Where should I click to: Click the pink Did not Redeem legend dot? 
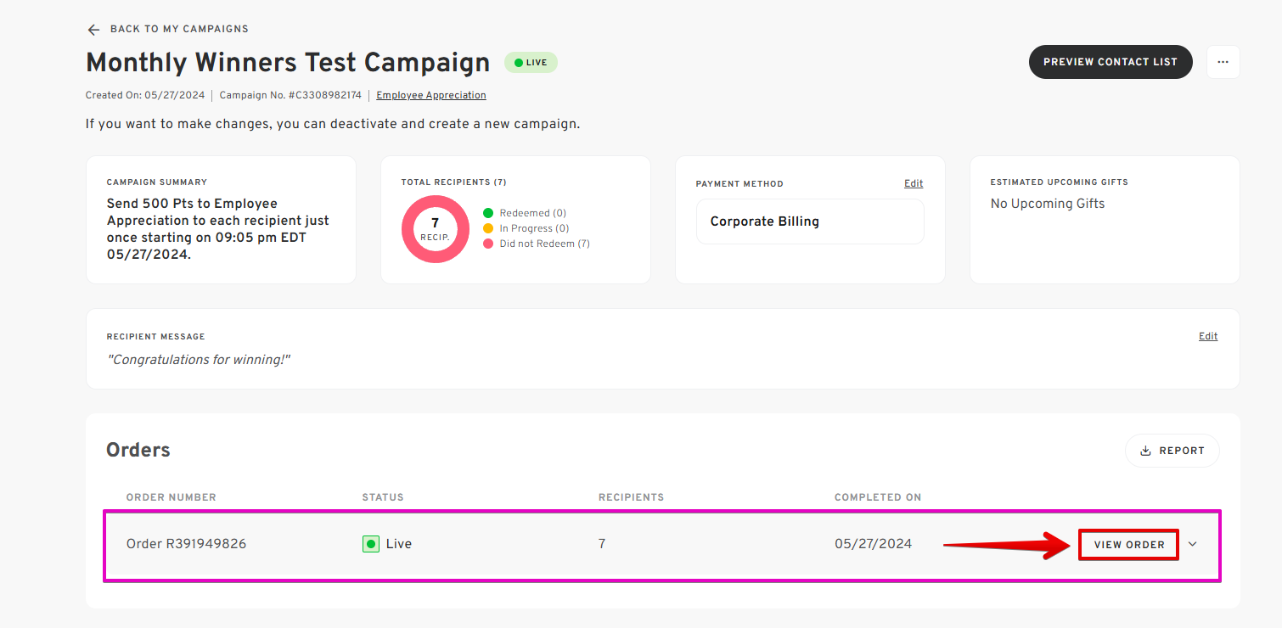[488, 244]
